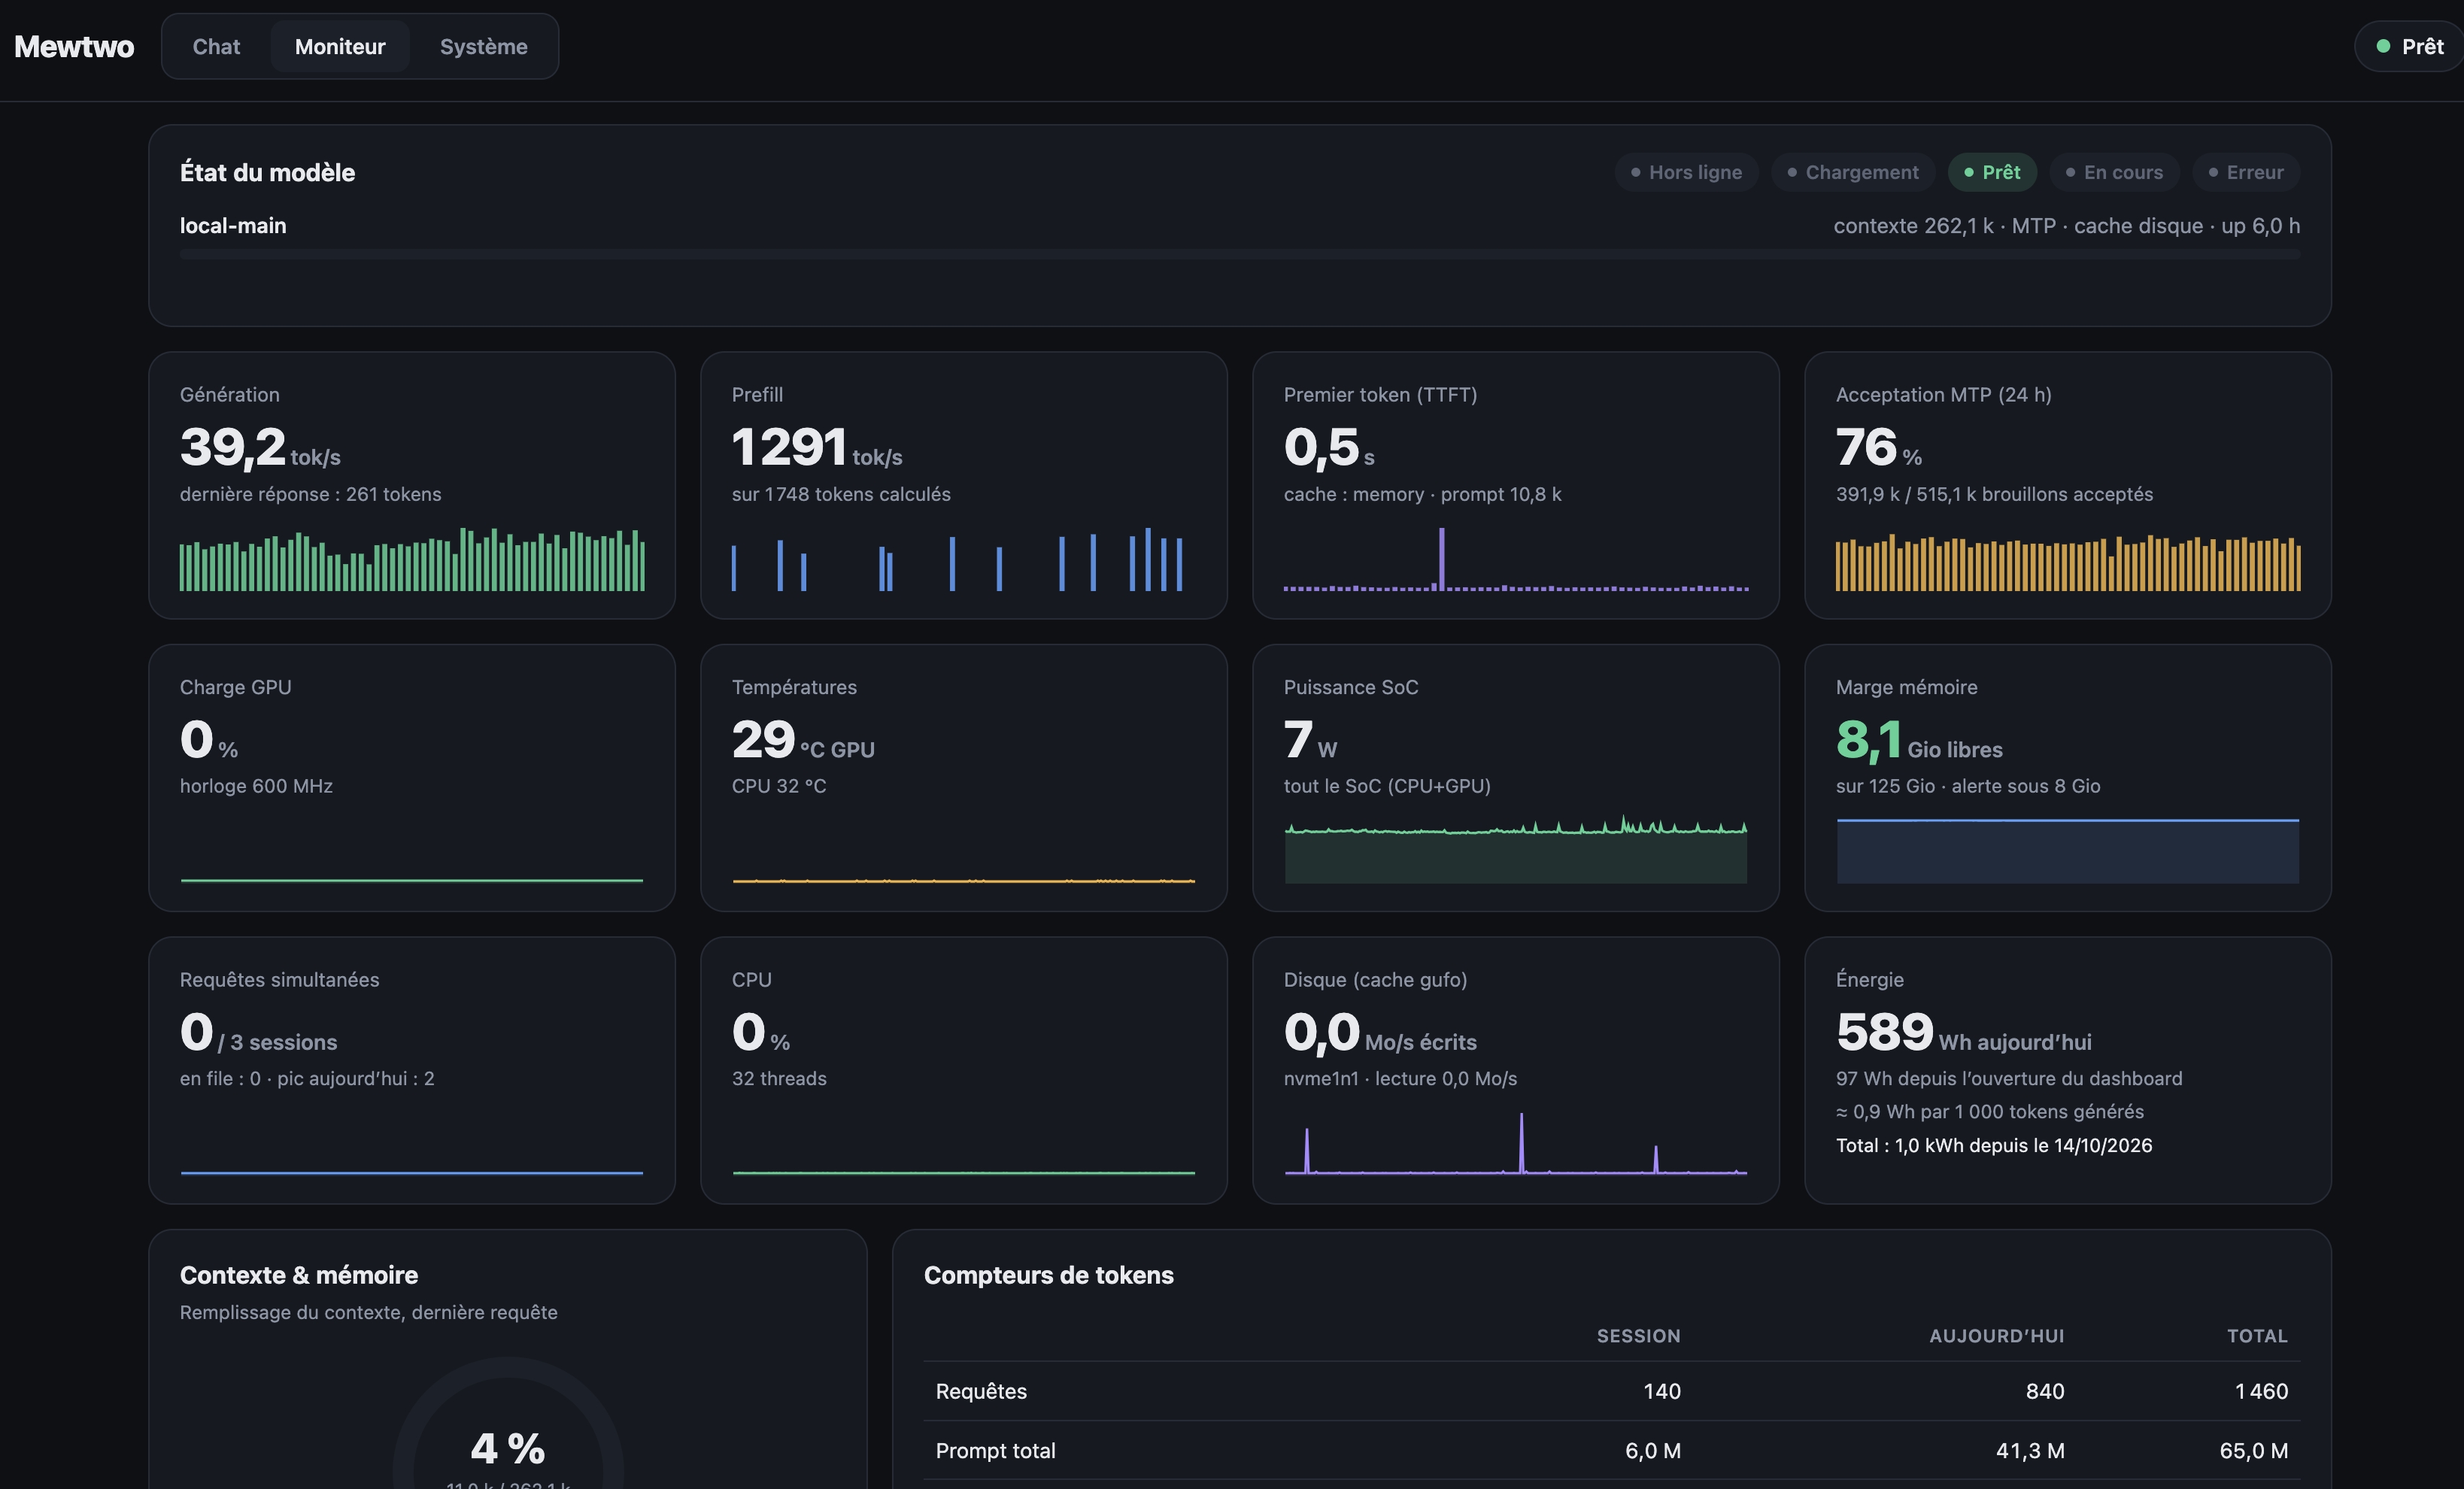Click 'horloge 600 MHz' text
Image resolution: width=2464 pixels, height=1489 pixels.
pos(256,786)
